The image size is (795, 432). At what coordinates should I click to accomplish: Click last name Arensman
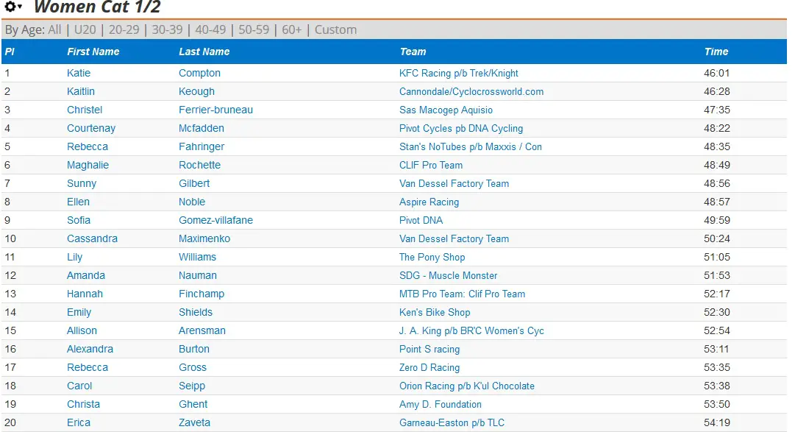(202, 330)
